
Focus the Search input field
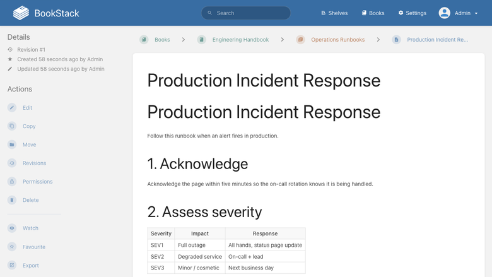[246, 13]
